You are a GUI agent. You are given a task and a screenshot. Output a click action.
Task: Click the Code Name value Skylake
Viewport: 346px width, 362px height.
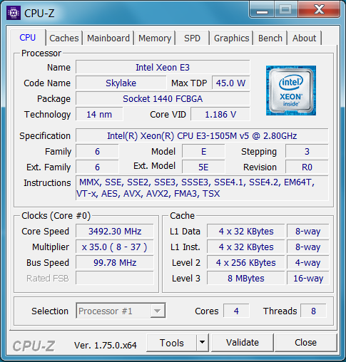(x=121, y=83)
